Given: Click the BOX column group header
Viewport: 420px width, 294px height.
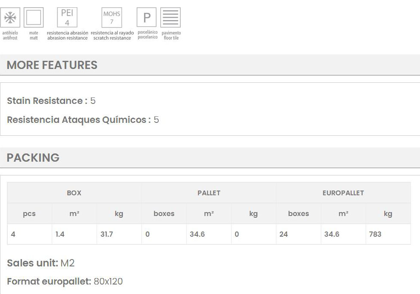Looking at the screenshot, I should pos(74,193).
